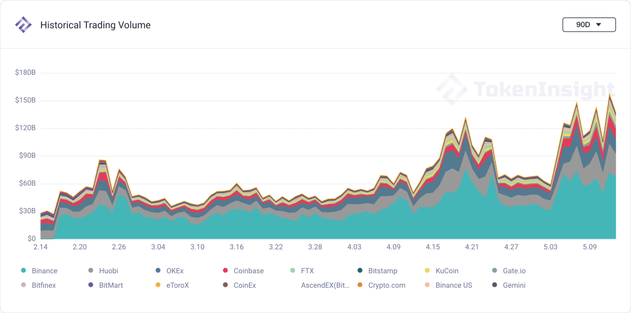The height and width of the screenshot is (313, 631).
Task: Click the TokenInsight logo icon
Action: pos(23,25)
